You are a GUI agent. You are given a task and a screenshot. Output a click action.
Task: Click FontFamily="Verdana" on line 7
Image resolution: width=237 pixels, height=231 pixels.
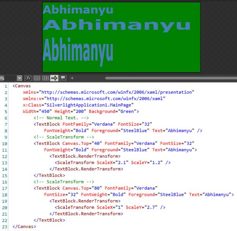[89, 124]
